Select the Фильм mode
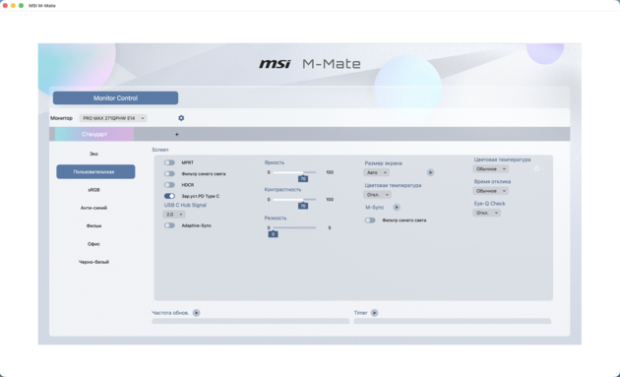 [93, 225]
